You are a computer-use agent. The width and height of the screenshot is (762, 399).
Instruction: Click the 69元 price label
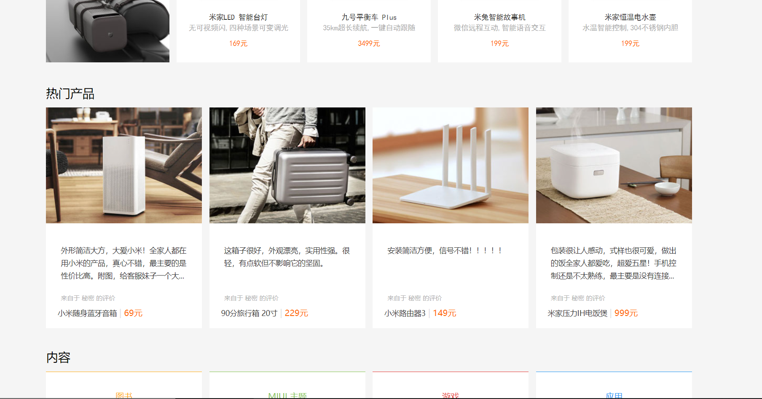pyautogui.click(x=133, y=313)
